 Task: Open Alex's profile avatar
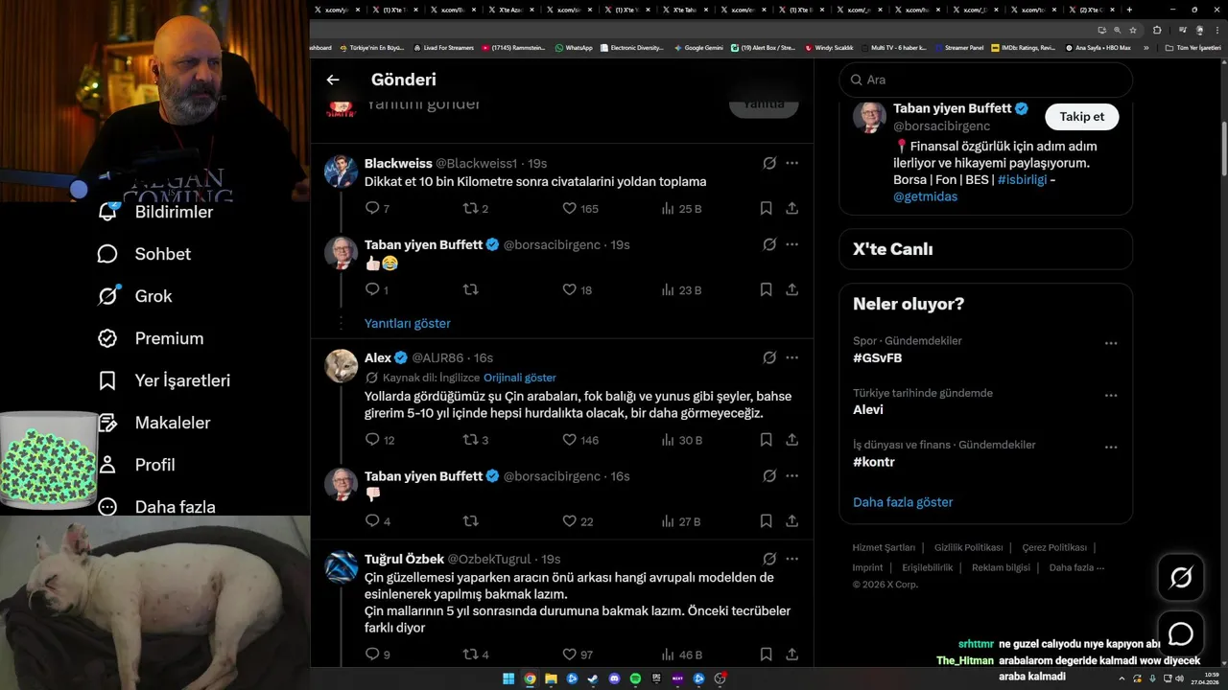pyautogui.click(x=341, y=365)
